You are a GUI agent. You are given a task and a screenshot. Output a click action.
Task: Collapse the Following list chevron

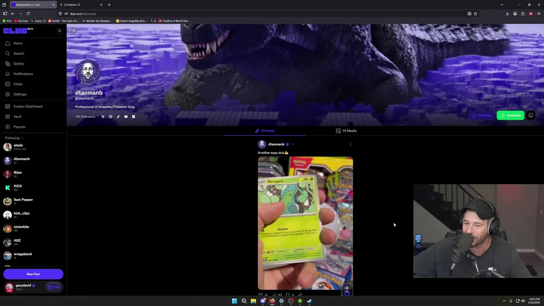point(22,138)
